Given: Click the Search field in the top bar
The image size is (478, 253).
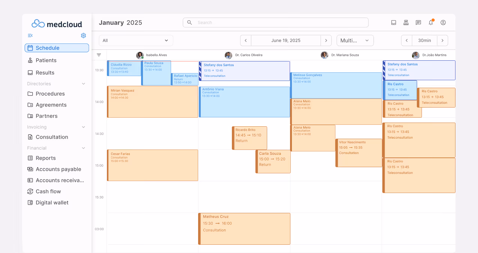Looking at the screenshot, I should (x=275, y=22).
